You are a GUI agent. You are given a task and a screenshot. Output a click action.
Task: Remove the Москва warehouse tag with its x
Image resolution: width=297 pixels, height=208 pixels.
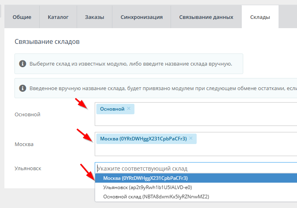(191, 138)
